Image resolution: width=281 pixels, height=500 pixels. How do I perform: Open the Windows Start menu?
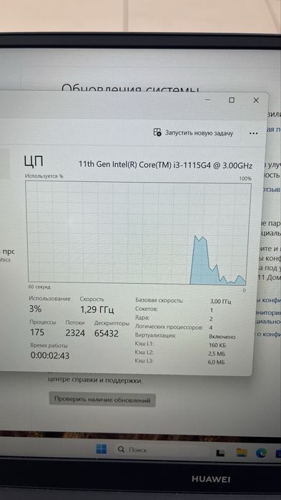point(102,450)
